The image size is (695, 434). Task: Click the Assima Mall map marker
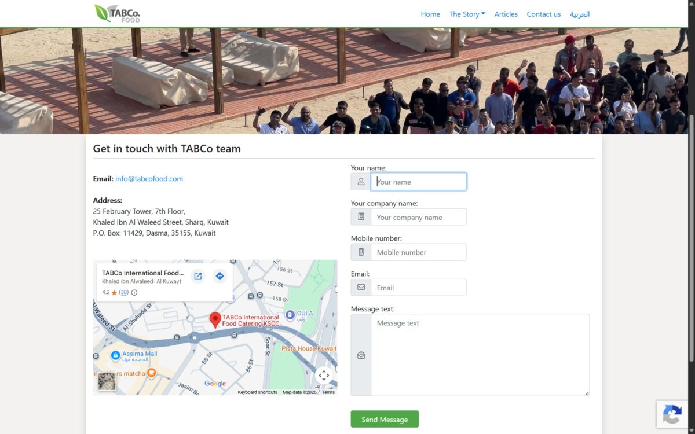tap(115, 355)
